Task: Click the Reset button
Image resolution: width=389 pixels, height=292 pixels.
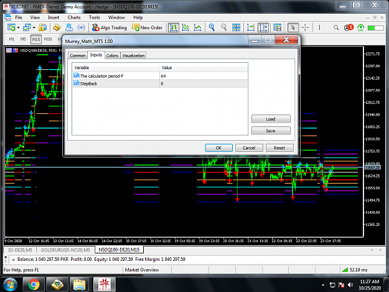Action: click(279, 148)
